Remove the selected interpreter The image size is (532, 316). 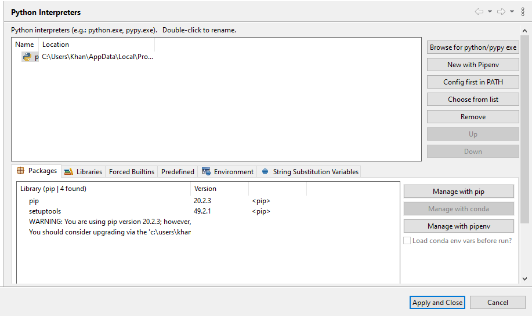(473, 117)
